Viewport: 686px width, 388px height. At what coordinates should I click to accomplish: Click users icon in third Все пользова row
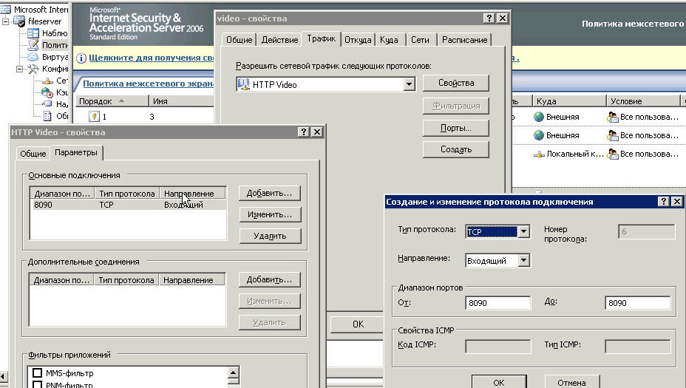[613, 154]
